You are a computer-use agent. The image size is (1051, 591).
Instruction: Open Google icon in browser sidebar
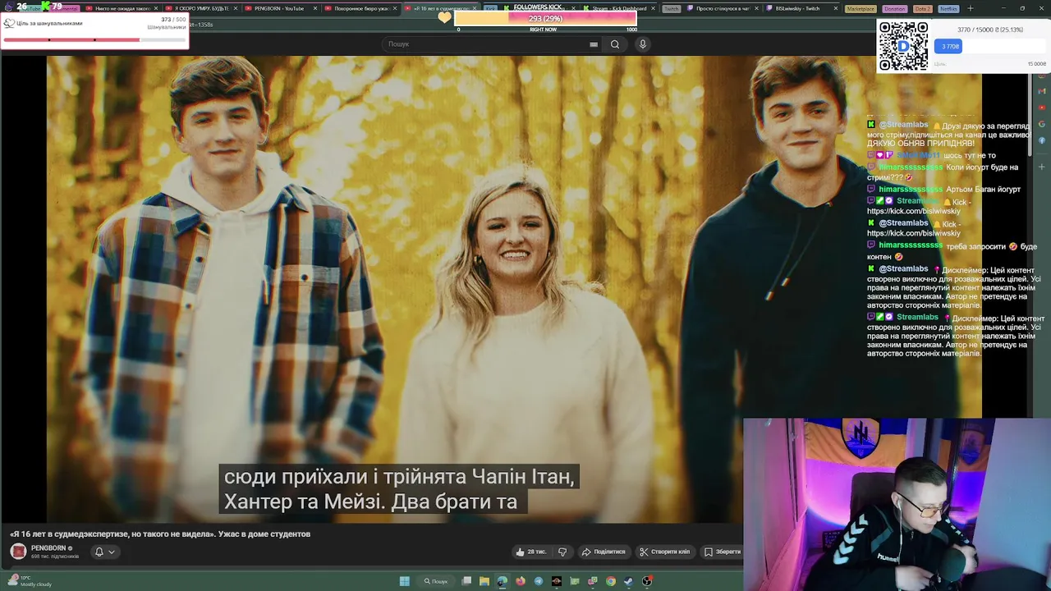click(1041, 124)
